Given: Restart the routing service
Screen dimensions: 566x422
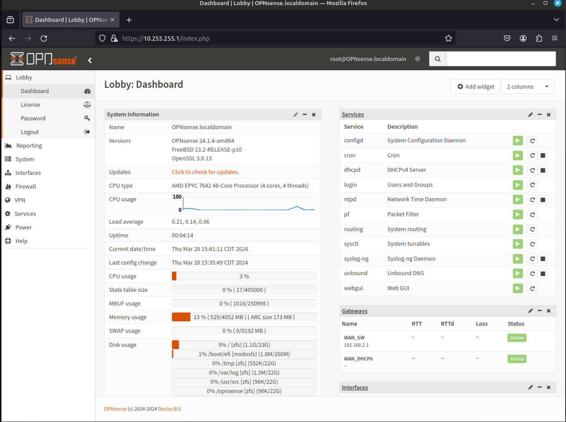Looking at the screenshot, I should 532,229.
